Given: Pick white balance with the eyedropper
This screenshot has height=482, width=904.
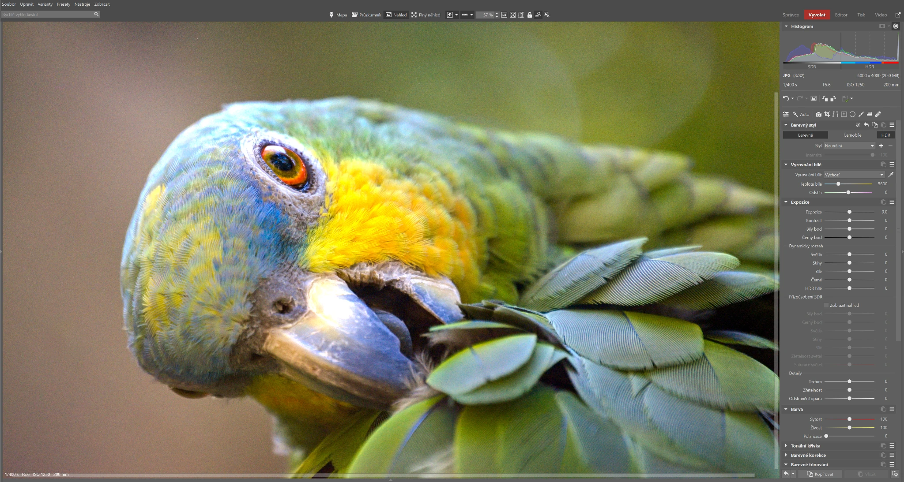Looking at the screenshot, I should click(891, 175).
